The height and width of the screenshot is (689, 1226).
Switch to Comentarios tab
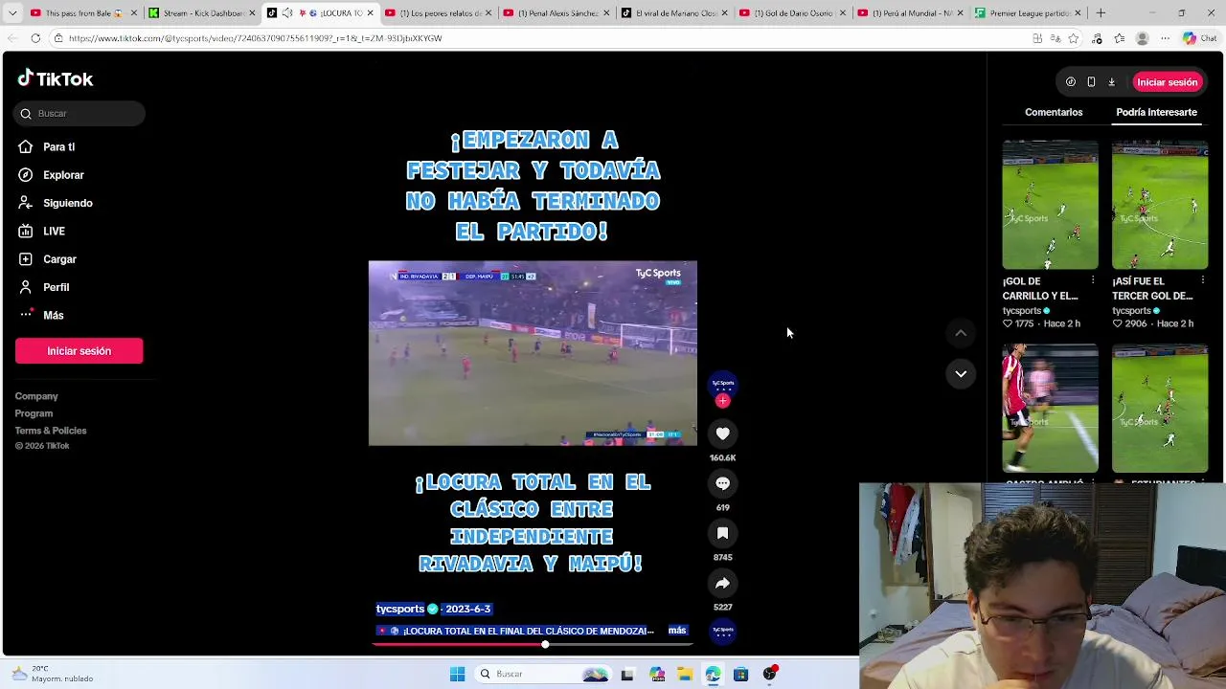[x=1054, y=112]
